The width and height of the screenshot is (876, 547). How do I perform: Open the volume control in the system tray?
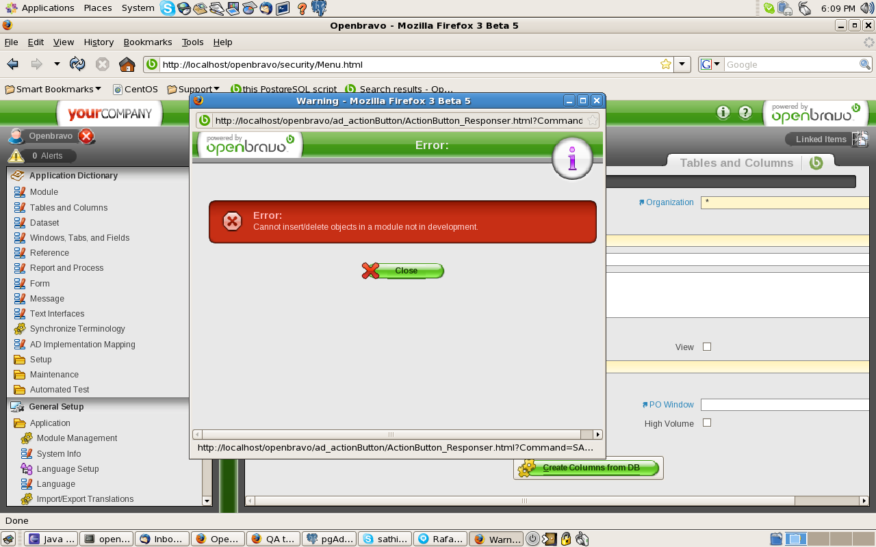coord(867,8)
